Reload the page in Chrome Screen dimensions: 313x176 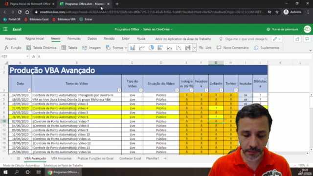click(x=20, y=12)
